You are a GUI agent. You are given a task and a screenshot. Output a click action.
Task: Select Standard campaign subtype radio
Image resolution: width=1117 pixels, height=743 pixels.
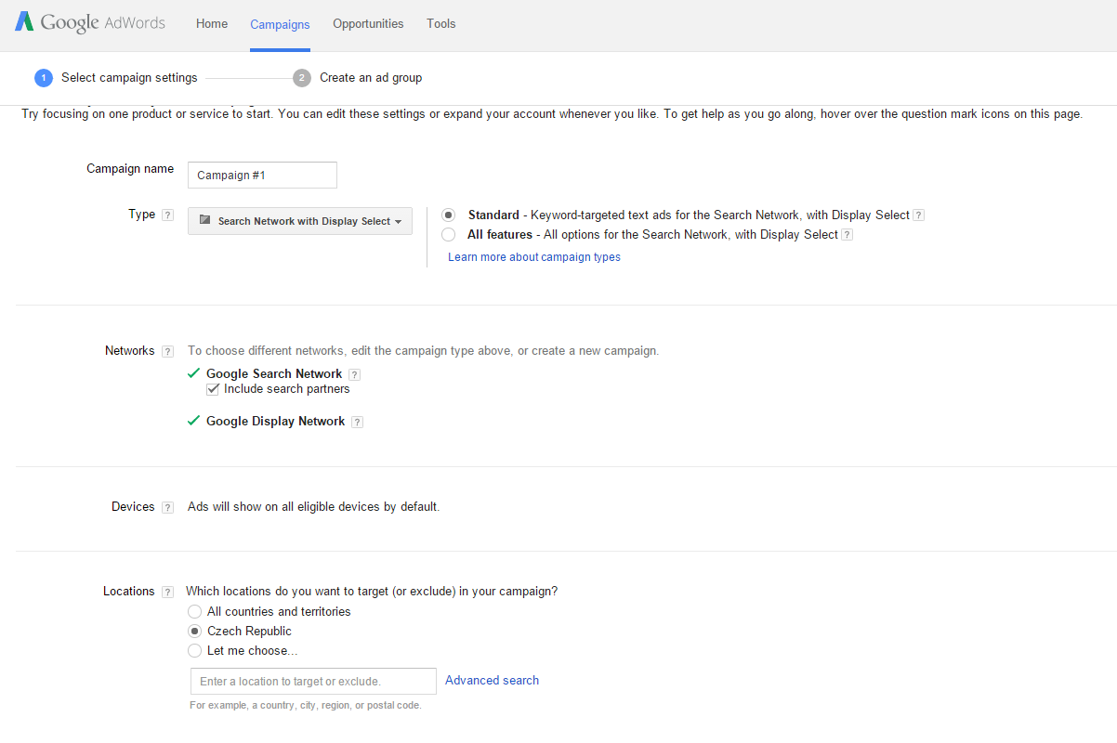point(449,215)
